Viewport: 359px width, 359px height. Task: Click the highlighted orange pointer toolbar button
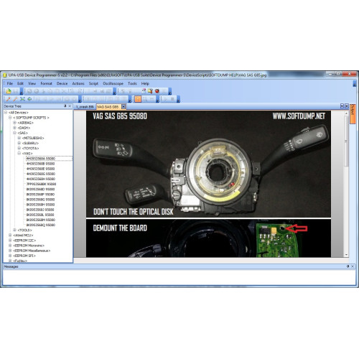pos(138,99)
